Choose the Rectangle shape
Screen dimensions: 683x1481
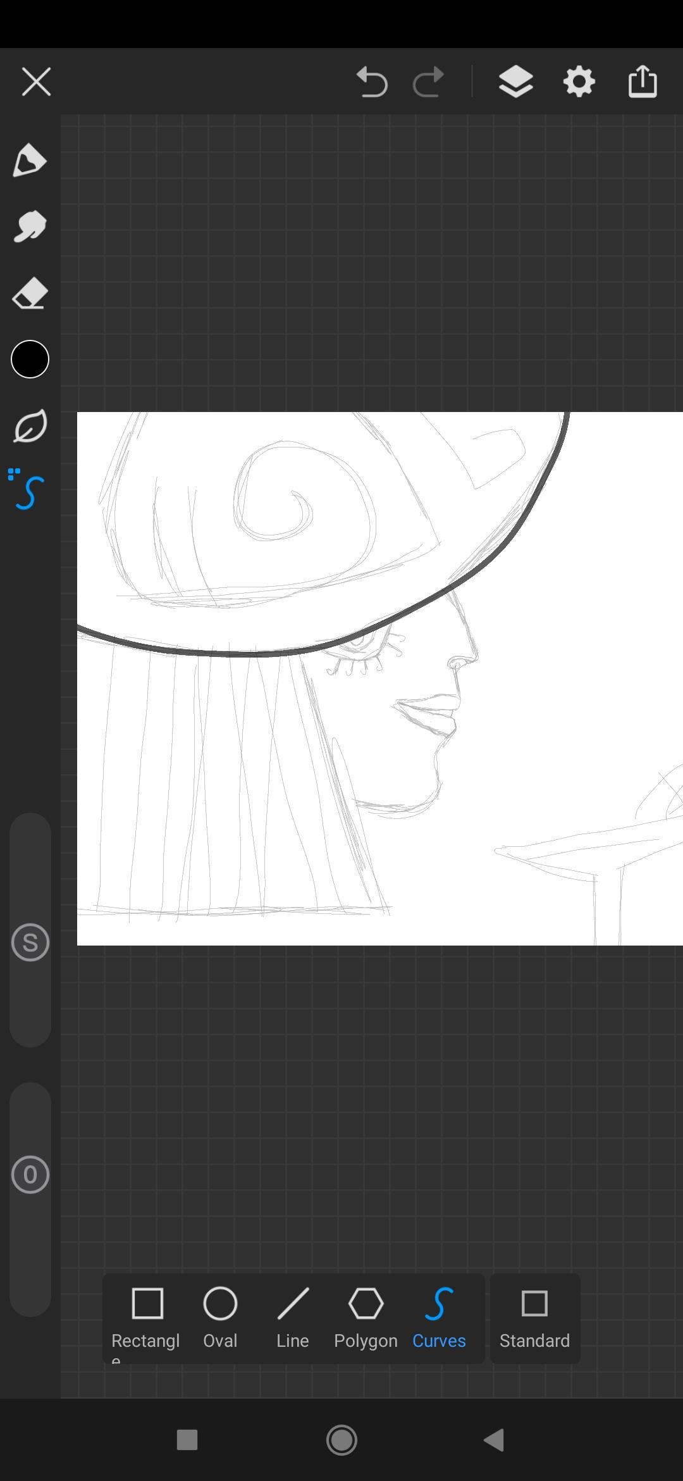(x=147, y=1318)
